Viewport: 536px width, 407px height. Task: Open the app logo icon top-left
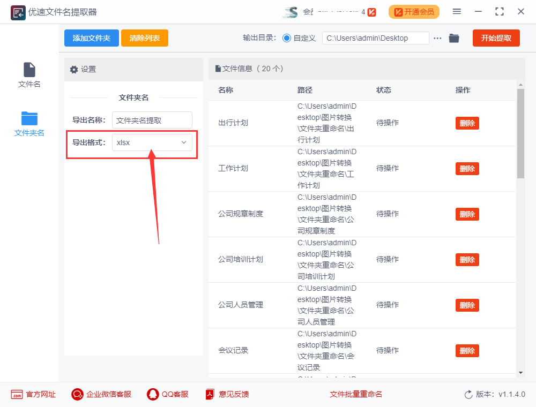(18, 11)
